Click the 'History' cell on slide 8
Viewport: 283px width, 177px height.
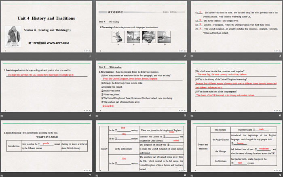coord(104,149)
